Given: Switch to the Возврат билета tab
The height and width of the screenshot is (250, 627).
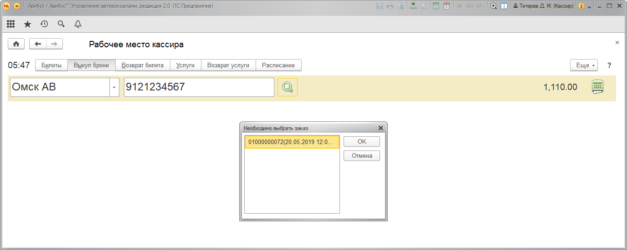Looking at the screenshot, I should point(143,65).
